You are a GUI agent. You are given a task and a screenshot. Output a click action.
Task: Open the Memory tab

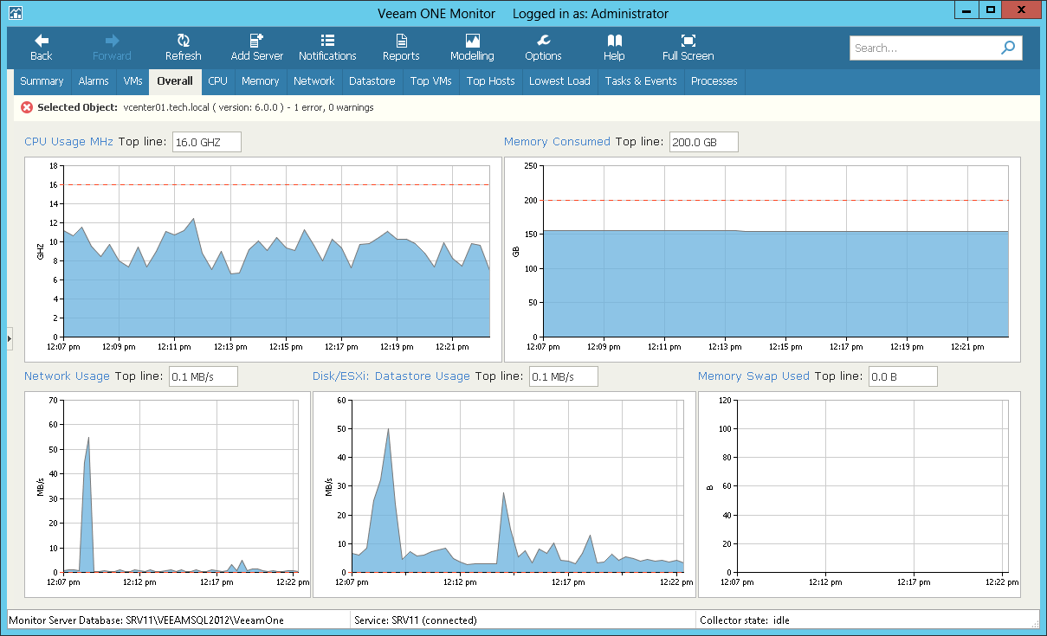click(261, 81)
